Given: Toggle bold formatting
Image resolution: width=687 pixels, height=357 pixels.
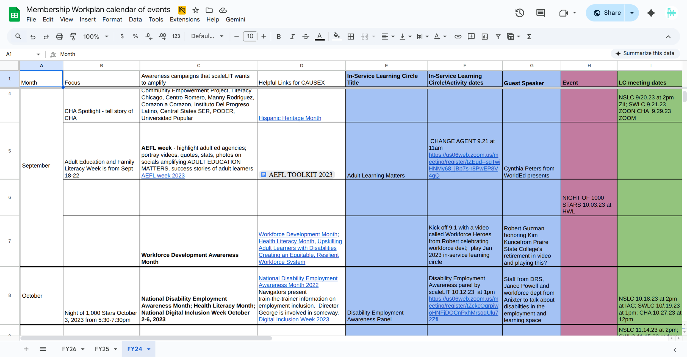Looking at the screenshot, I should 279,37.
